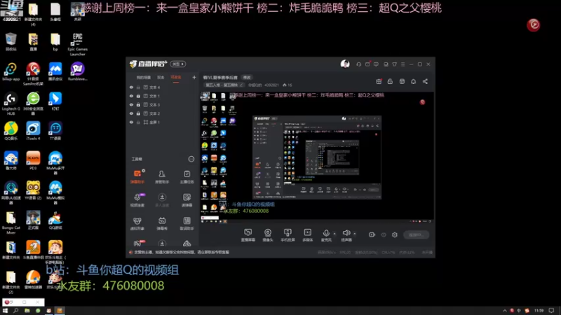Open the notification bell icon
561x315 pixels.
pyautogui.click(x=413, y=81)
